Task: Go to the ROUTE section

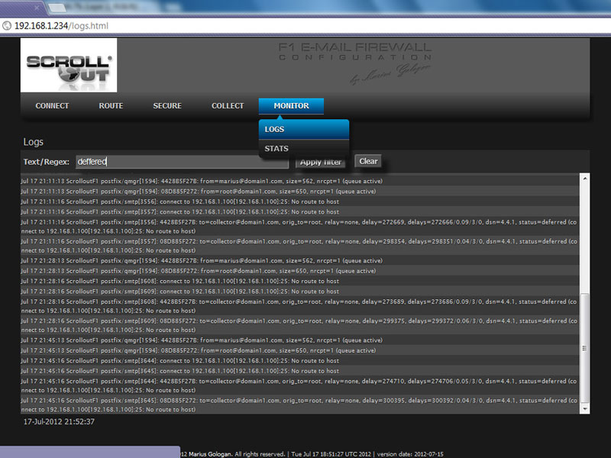Action: pyautogui.click(x=111, y=106)
